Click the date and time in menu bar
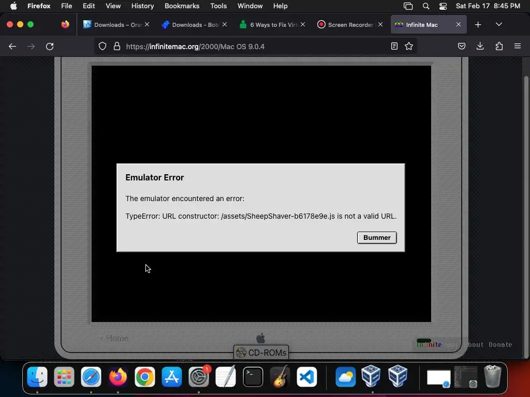This screenshot has width=530, height=397. tap(488, 6)
